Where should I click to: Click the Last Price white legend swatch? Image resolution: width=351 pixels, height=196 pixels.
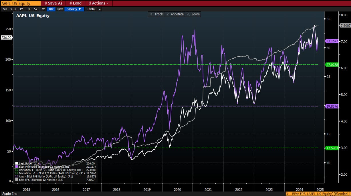tap(17, 163)
